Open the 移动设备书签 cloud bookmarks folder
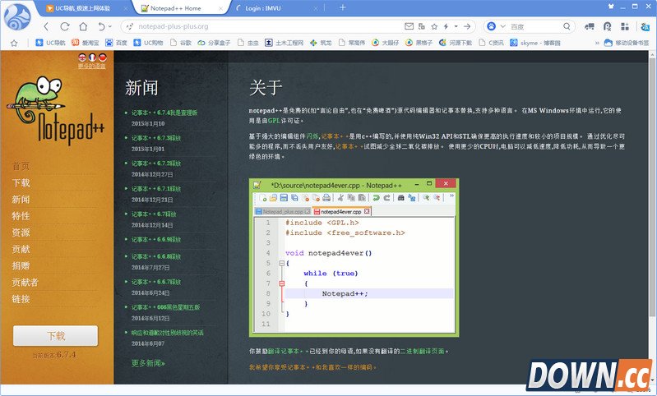The image size is (657, 396). tap(627, 43)
